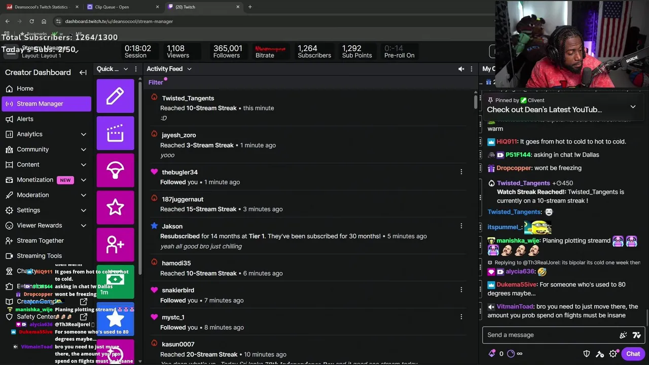
Task: Open the hamburger menu at top left
Action: (x=10, y=51)
